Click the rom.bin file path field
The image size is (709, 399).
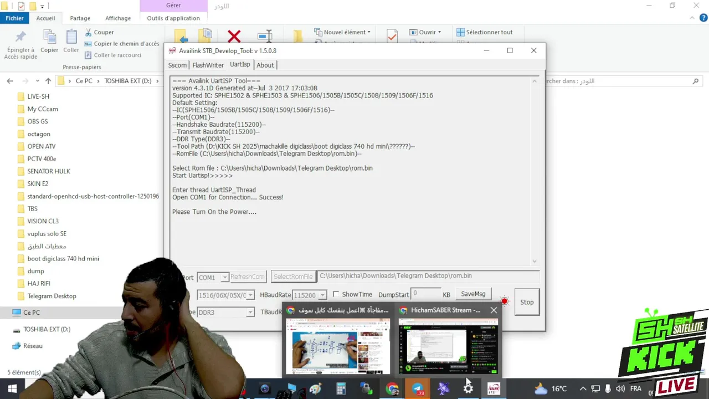[x=428, y=276]
